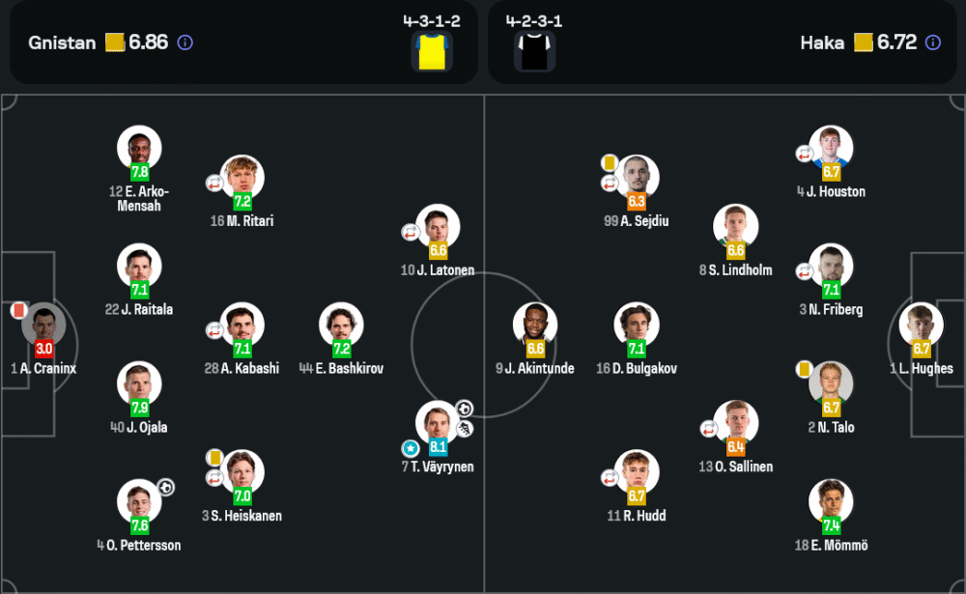Click the info icon beside Gnistan's 6.86 rating
This screenshot has width=966, height=594.
(x=185, y=42)
